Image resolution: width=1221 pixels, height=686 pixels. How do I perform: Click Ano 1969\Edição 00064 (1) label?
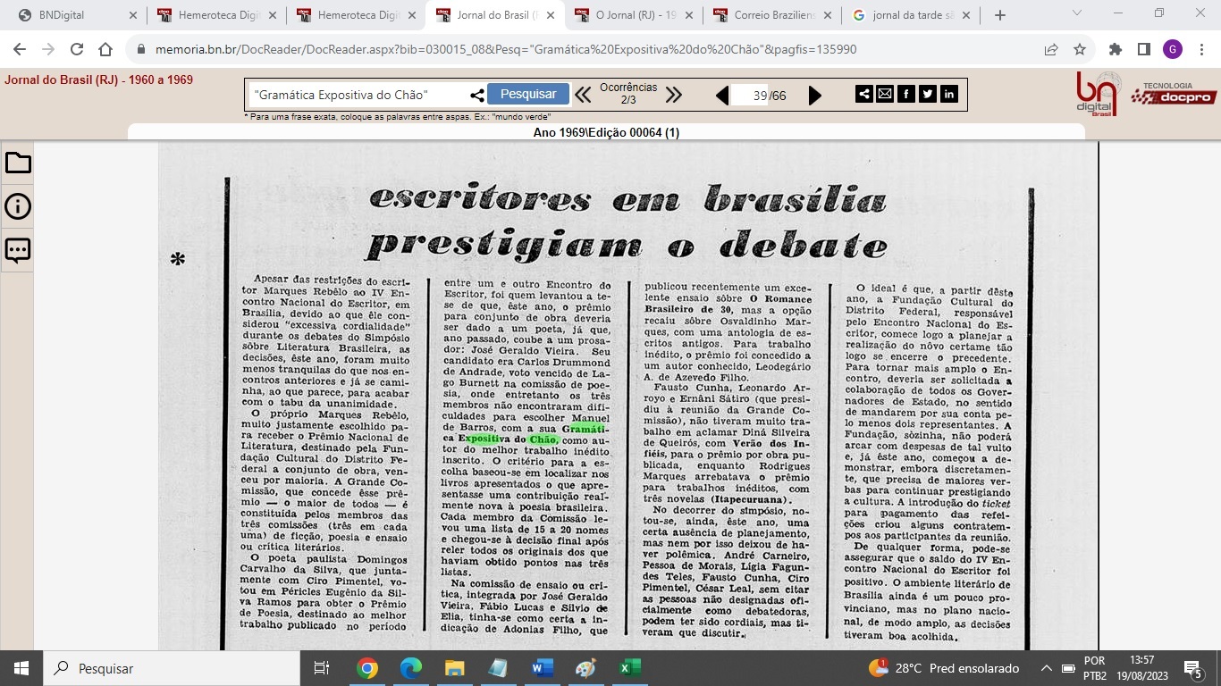(x=606, y=132)
